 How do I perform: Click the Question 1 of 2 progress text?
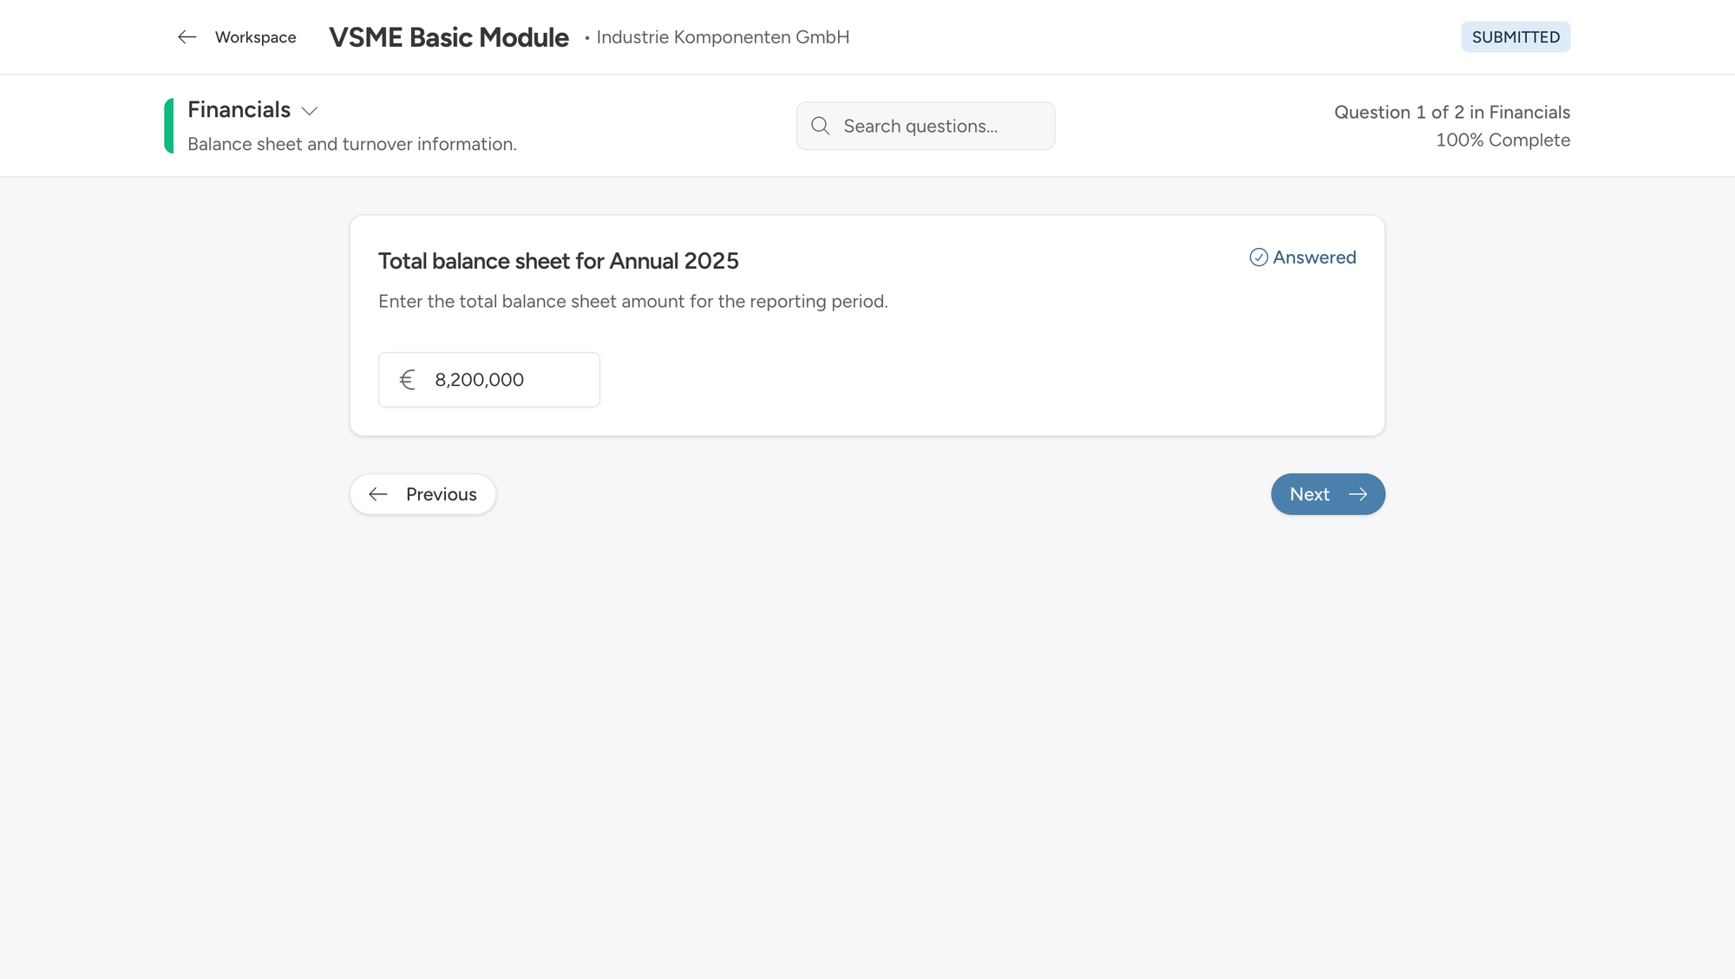point(1451,113)
